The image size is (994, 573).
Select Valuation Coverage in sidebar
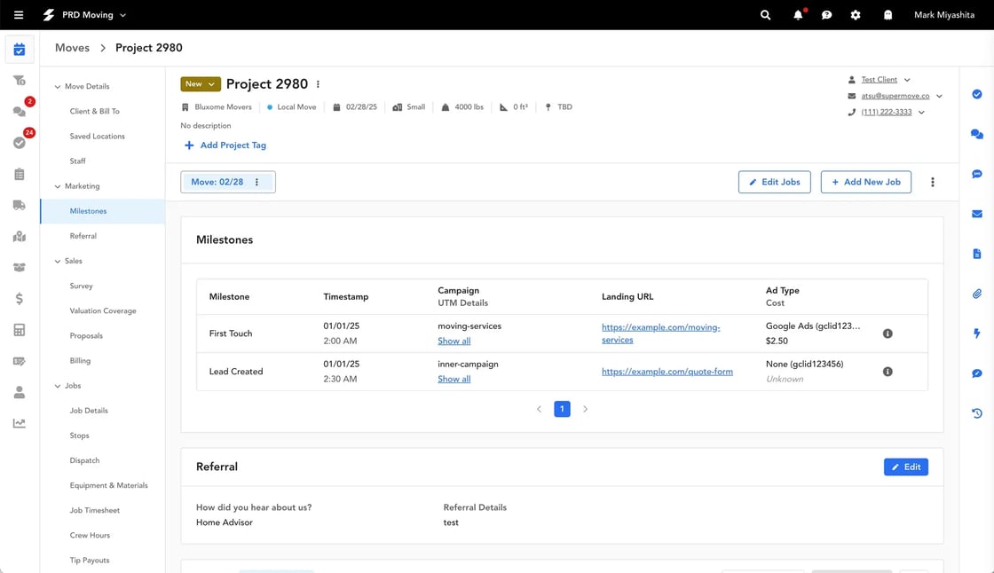[103, 310]
